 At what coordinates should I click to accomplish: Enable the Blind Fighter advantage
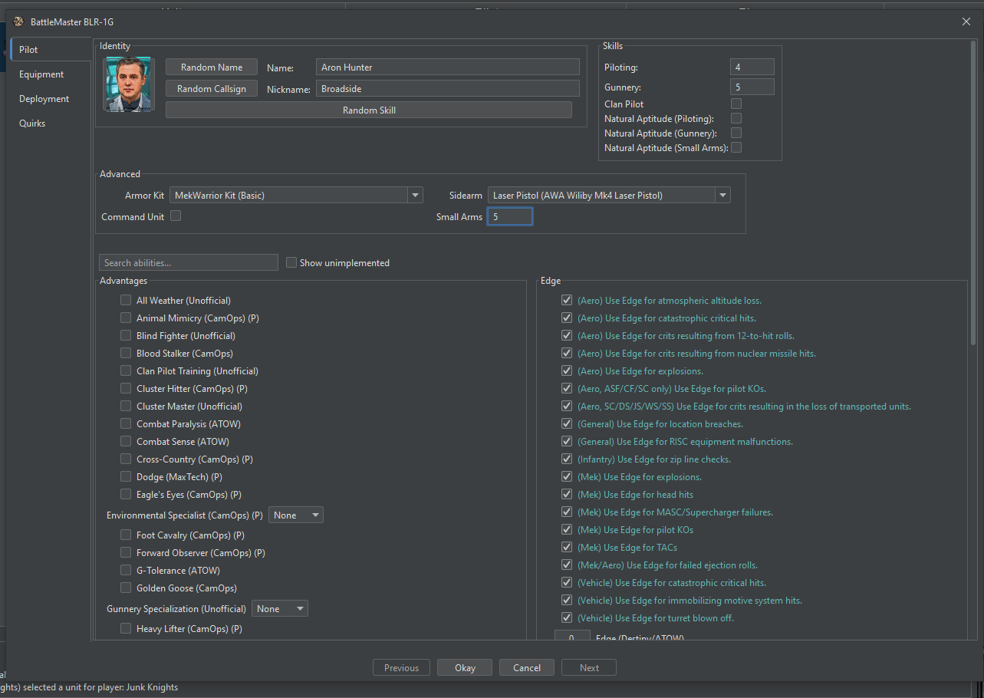[126, 336]
